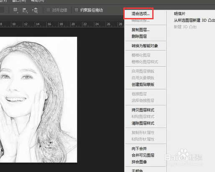Choose 明信片 in right menu column
Viewport: 215px width, 172px height.
pos(179,14)
